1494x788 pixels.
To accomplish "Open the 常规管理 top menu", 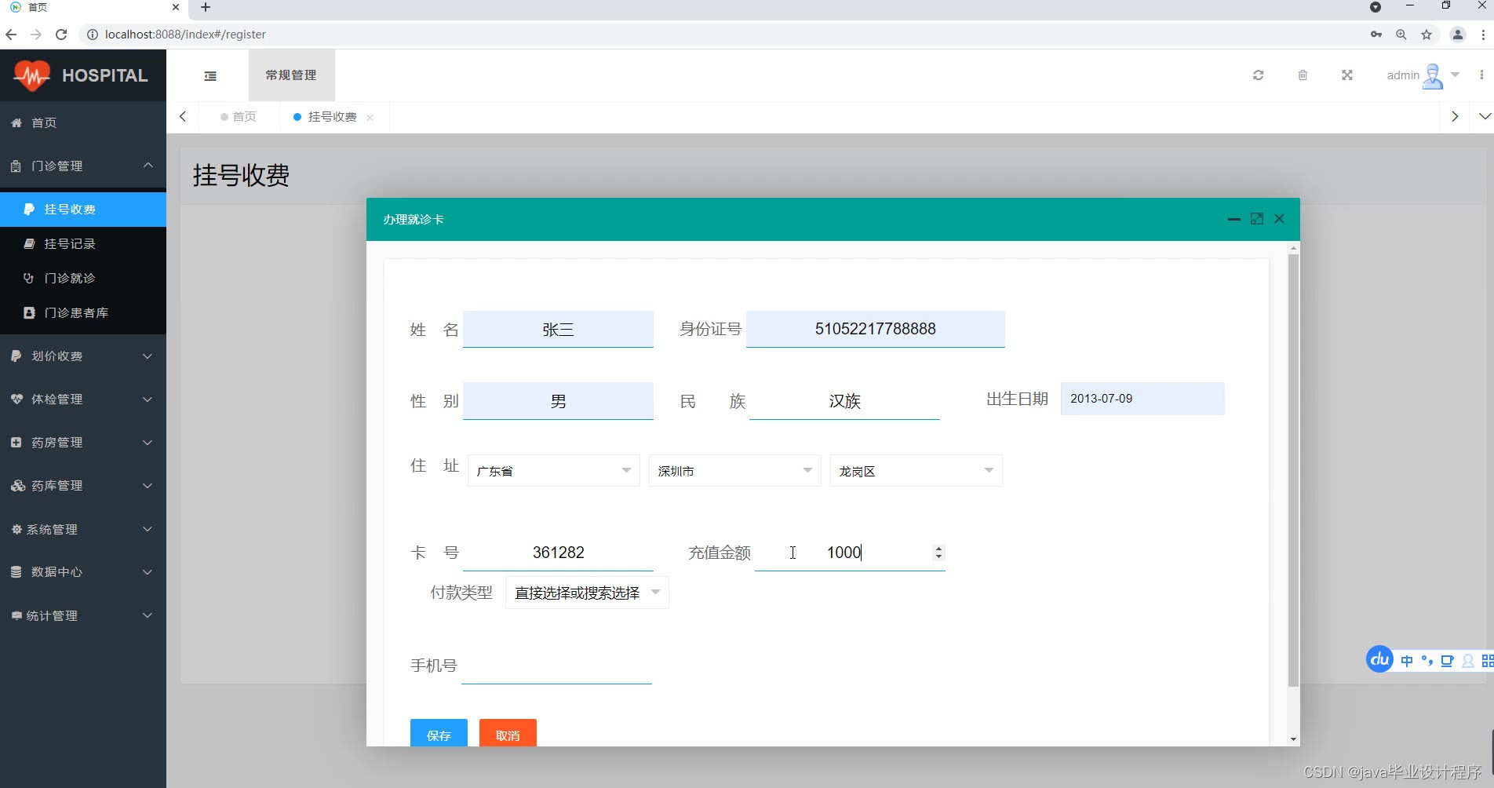I will click(291, 75).
